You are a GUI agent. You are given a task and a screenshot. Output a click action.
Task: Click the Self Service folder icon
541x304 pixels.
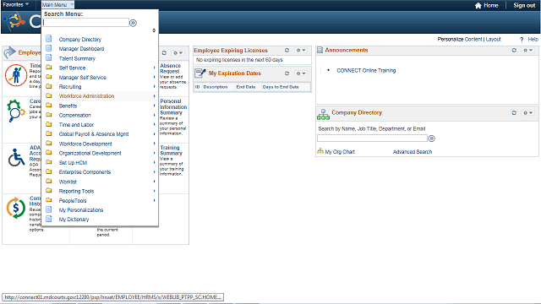[49, 68]
